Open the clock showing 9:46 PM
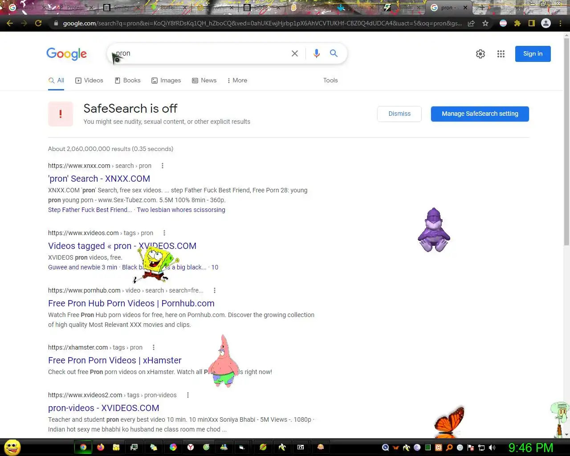The image size is (570, 456). (x=531, y=448)
